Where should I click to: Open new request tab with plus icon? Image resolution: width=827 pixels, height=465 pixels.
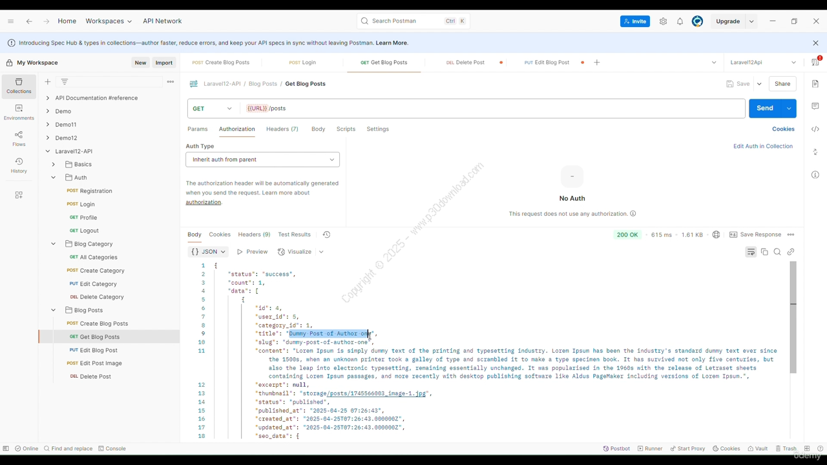pyautogui.click(x=597, y=63)
